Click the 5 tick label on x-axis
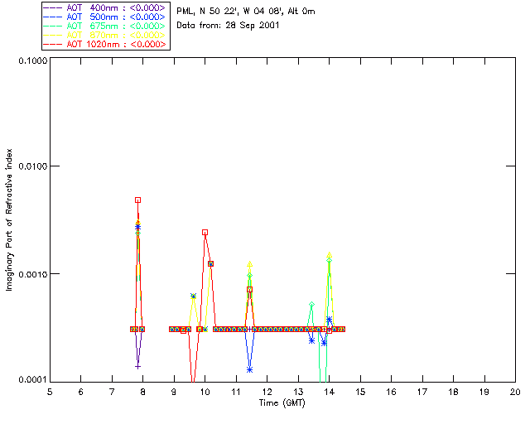The image size is (530, 424). pyautogui.click(x=50, y=392)
